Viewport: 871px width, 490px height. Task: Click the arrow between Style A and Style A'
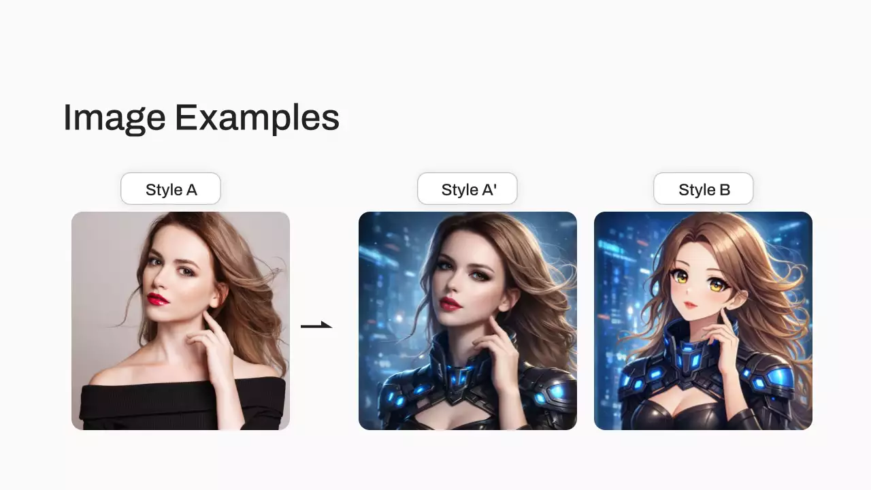[x=316, y=325]
